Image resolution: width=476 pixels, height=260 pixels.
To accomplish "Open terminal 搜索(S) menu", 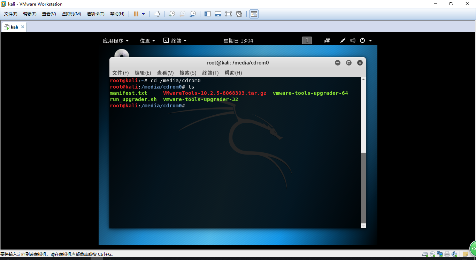I will pos(188,73).
